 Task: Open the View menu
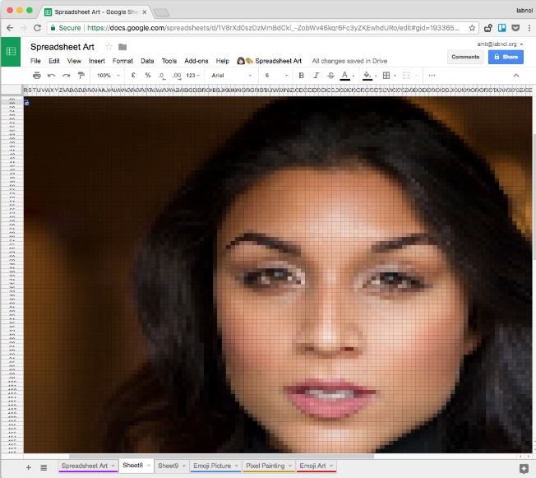coord(74,61)
